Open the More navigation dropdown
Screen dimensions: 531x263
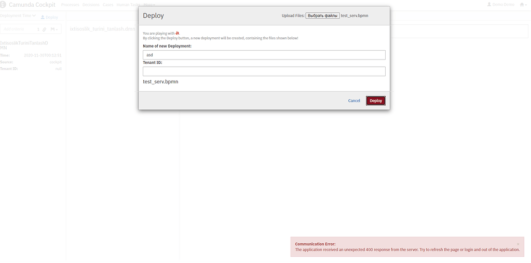click(x=149, y=5)
